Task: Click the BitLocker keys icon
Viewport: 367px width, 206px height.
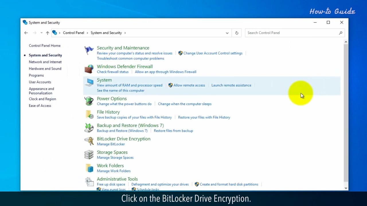Action: (x=89, y=141)
